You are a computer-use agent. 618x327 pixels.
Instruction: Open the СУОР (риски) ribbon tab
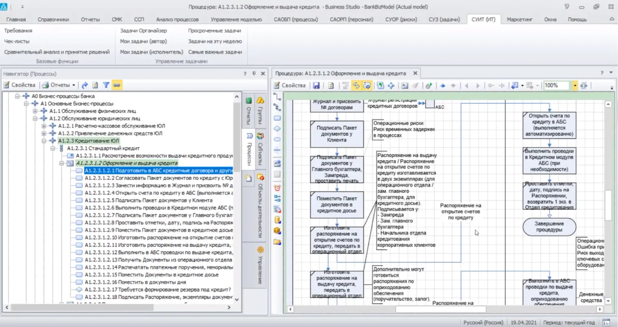(401, 19)
